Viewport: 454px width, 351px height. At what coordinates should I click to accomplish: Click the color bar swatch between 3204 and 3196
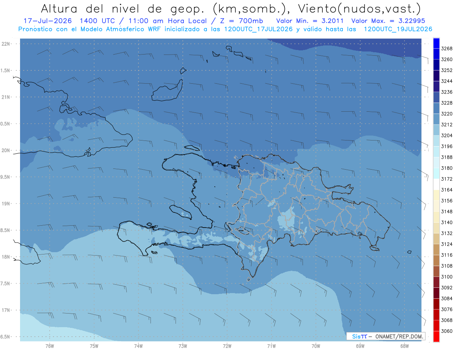point(436,141)
